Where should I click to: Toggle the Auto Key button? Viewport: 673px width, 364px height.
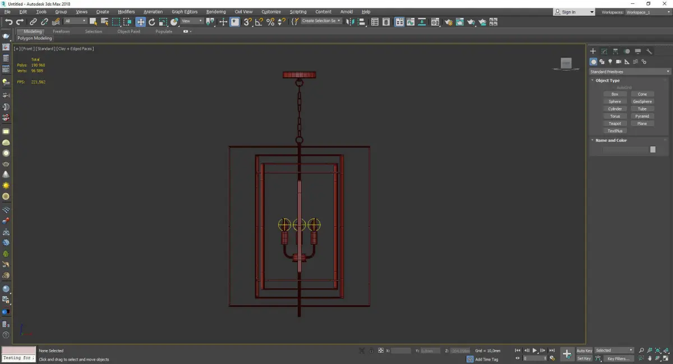click(x=584, y=351)
